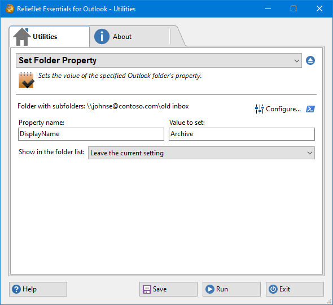This screenshot has width=333, height=305.
Task: Click the sliders icon beside Configure
Action: [260, 109]
